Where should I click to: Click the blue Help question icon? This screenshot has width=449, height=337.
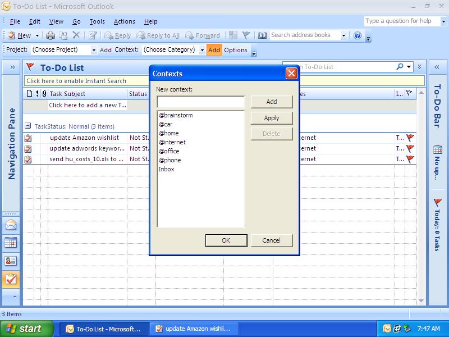click(x=357, y=35)
